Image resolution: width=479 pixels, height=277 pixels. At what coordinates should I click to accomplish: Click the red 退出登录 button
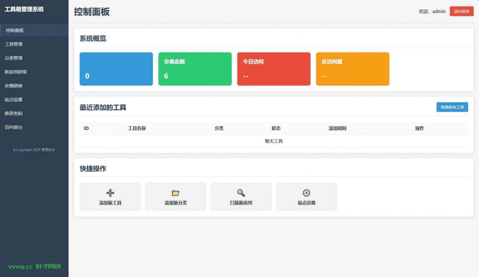pos(462,11)
